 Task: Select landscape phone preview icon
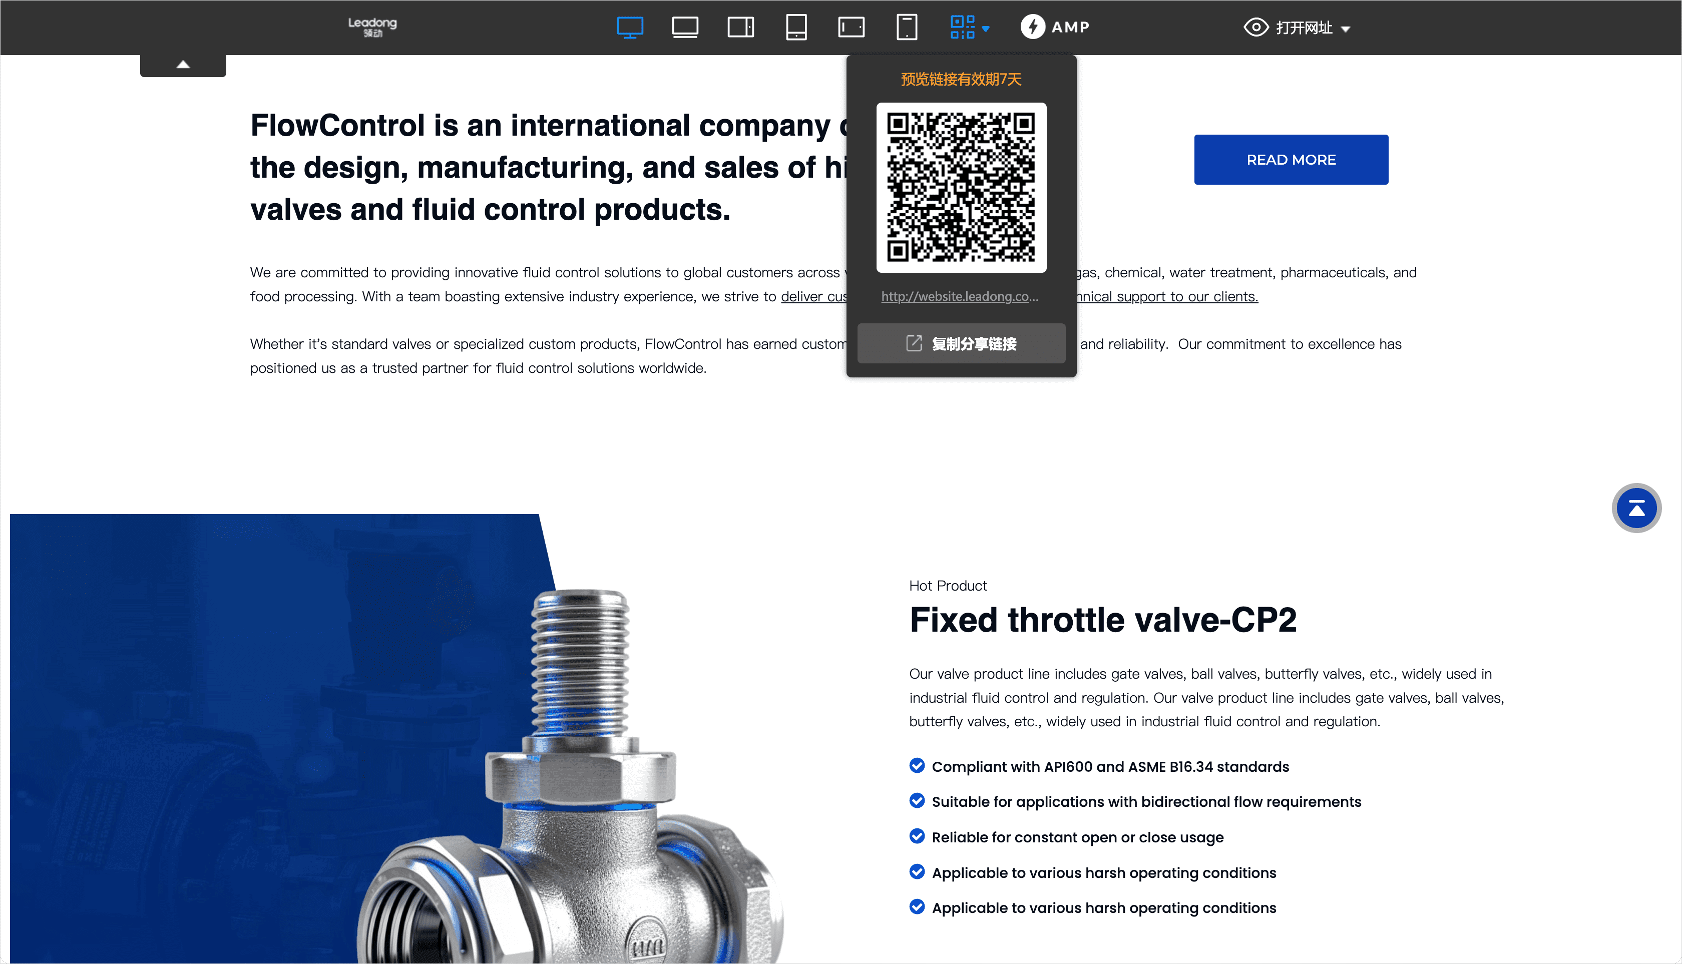(x=851, y=27)
